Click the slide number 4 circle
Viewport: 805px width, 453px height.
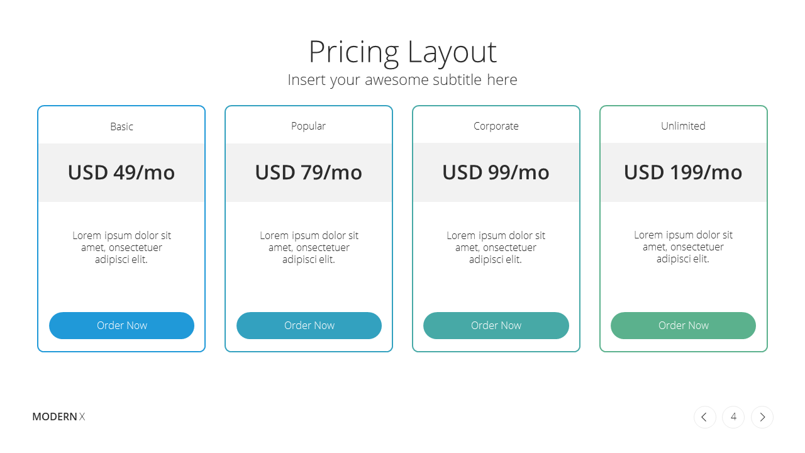pos(733,417)
